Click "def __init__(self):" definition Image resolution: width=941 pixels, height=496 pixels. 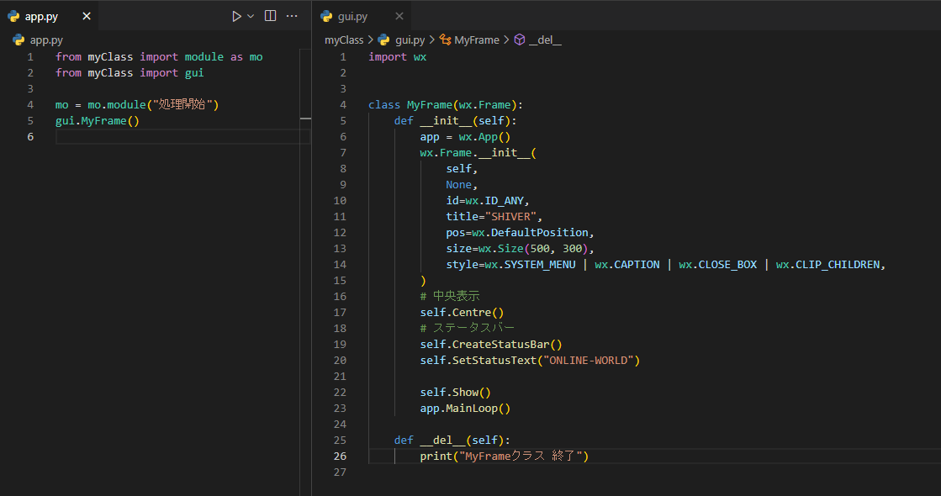pos(455,120)
